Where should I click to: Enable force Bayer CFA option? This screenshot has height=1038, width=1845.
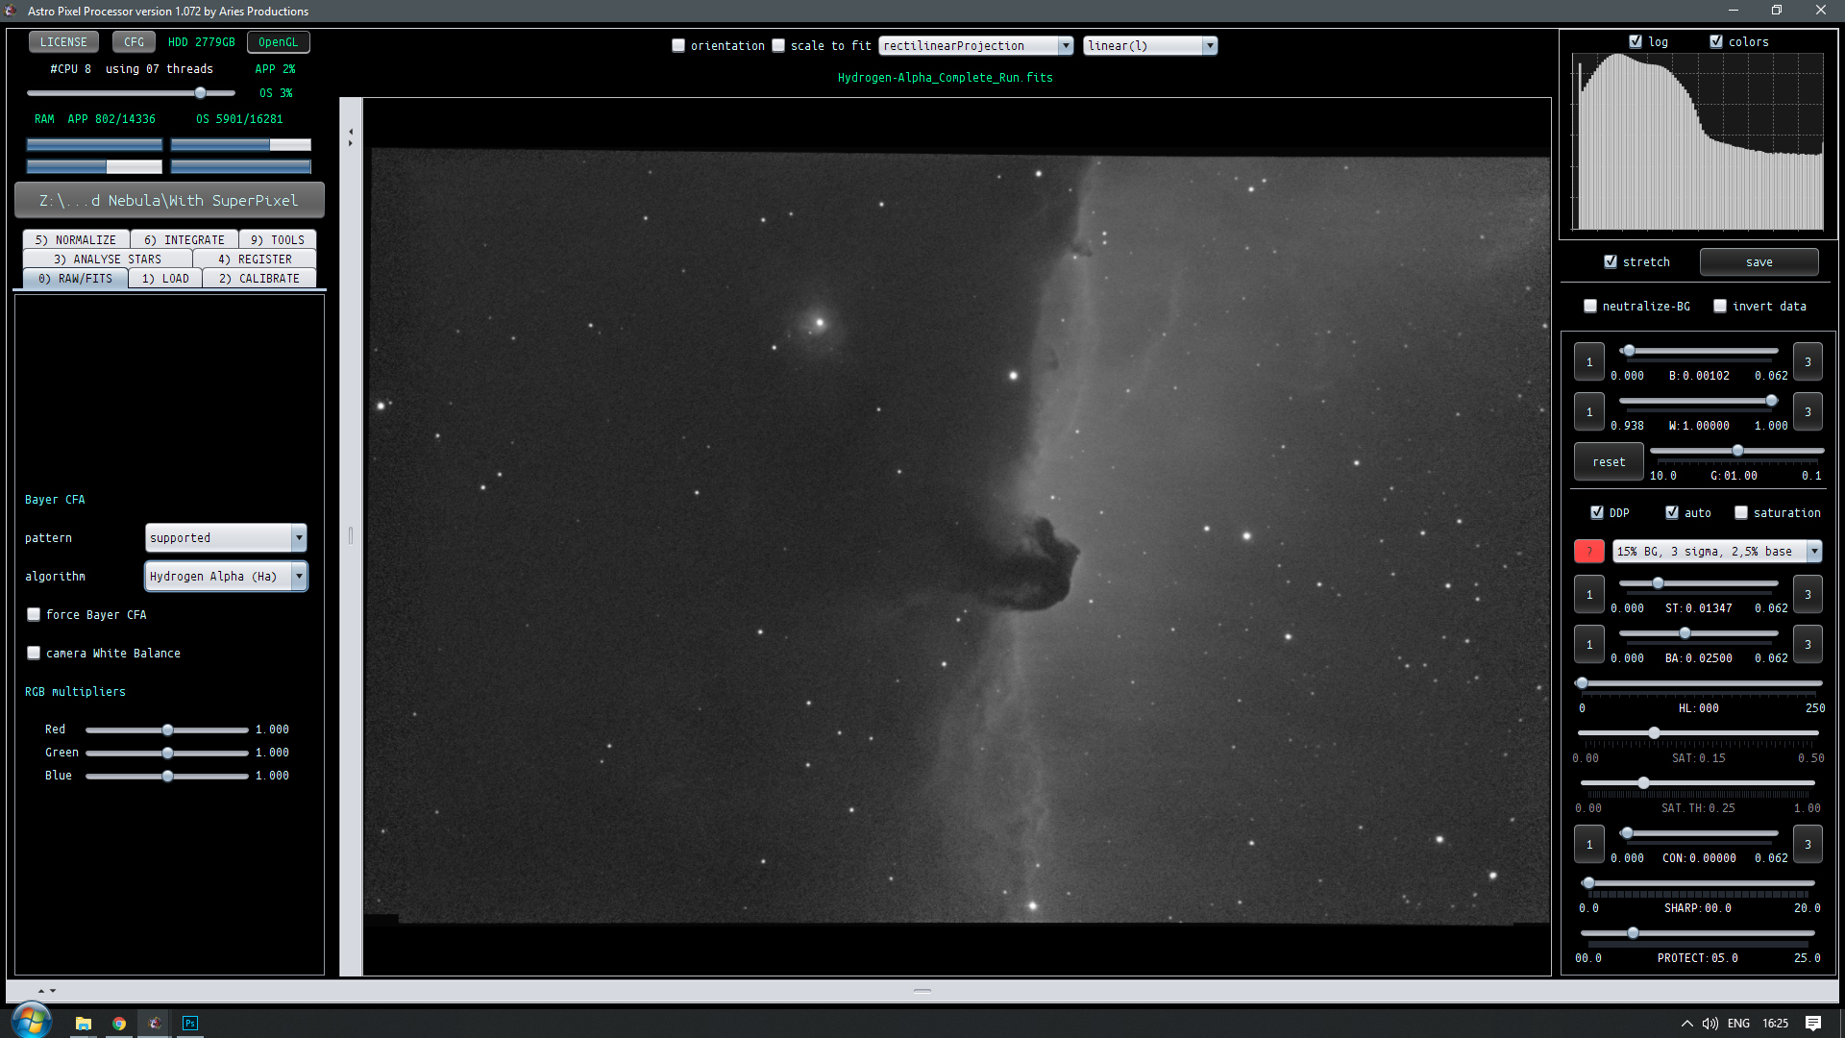click(x=35, y=615)
